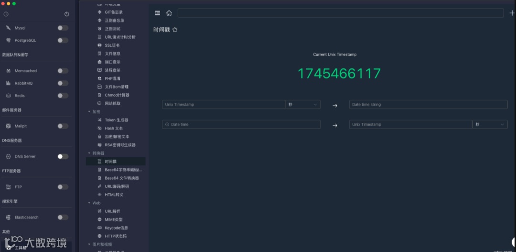Collapse the 加密 group
The image size is (516, 252).
point(89,112)
